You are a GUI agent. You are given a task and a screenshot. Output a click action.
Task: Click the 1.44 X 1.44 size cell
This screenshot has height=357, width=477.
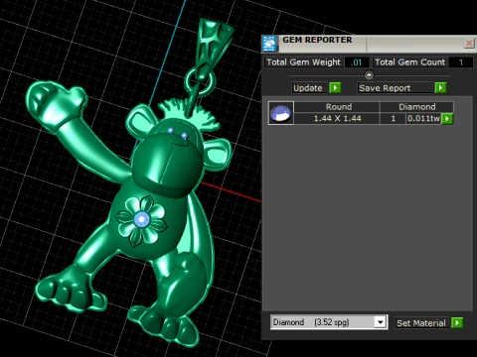[x=337, y=118]
